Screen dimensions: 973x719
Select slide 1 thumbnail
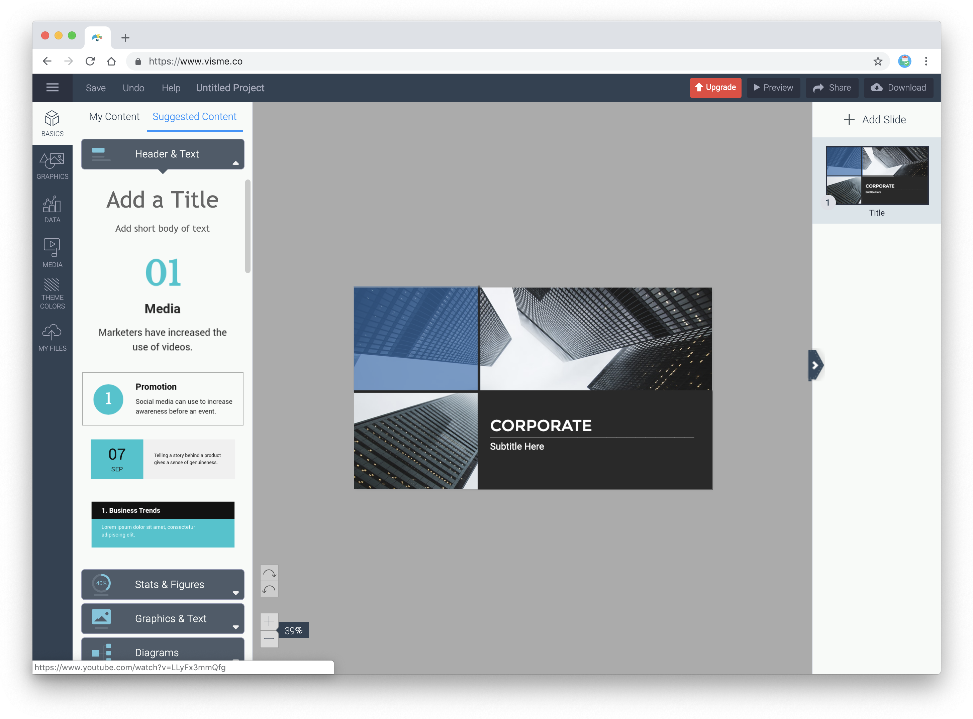pos(877,175)
